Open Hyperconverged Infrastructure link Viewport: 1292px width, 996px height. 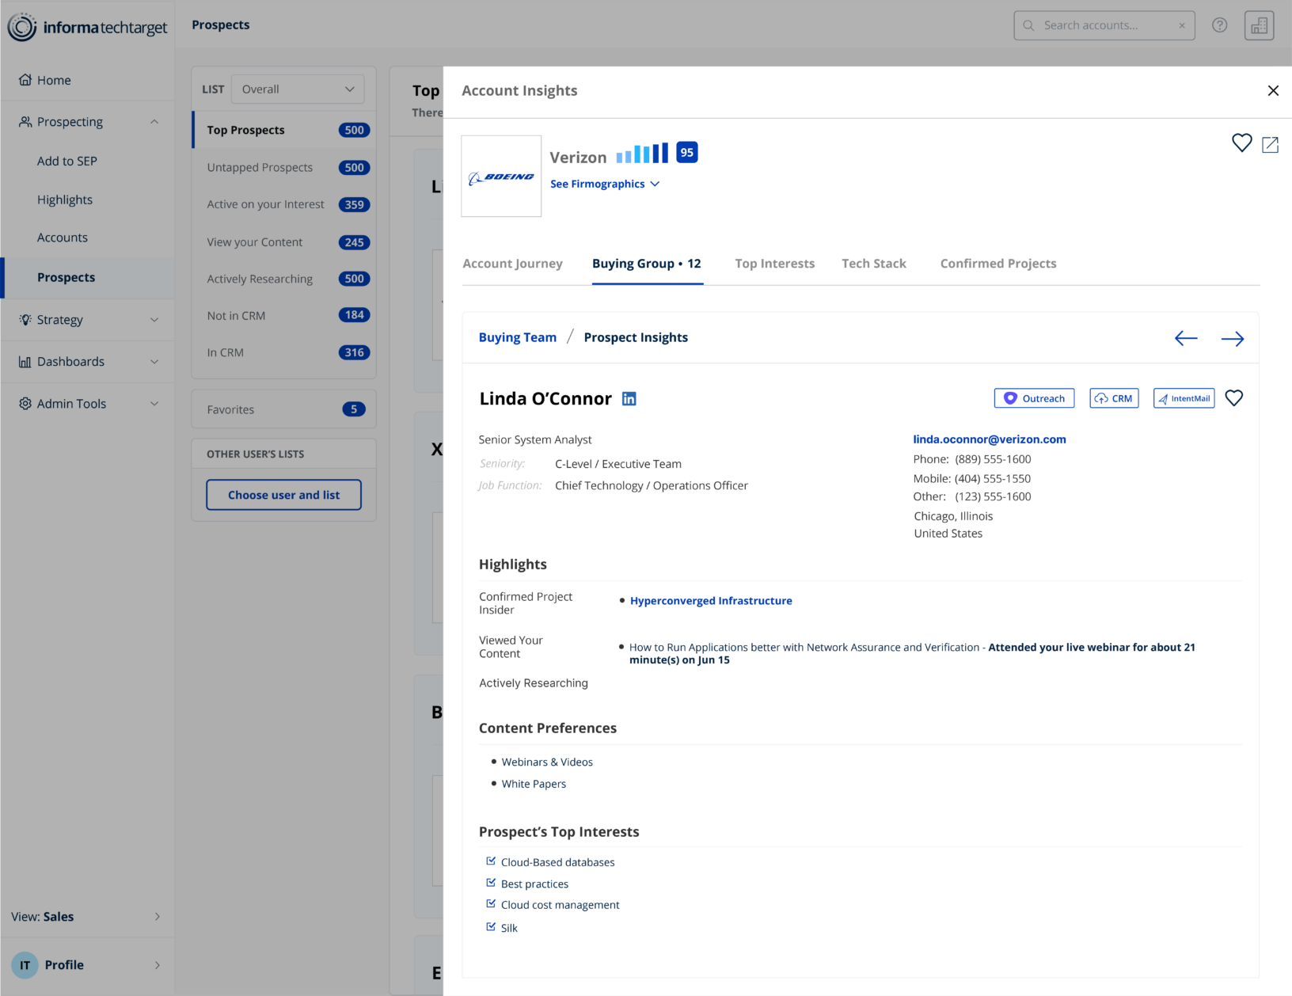711,601
